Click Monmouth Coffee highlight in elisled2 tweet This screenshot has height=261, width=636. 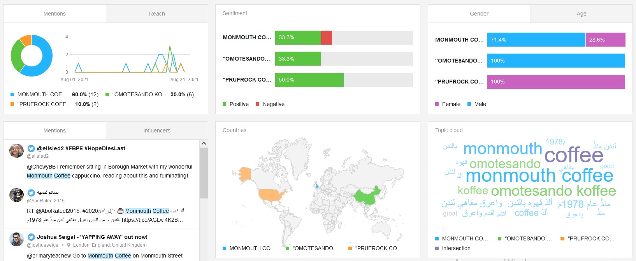point(49,176)
